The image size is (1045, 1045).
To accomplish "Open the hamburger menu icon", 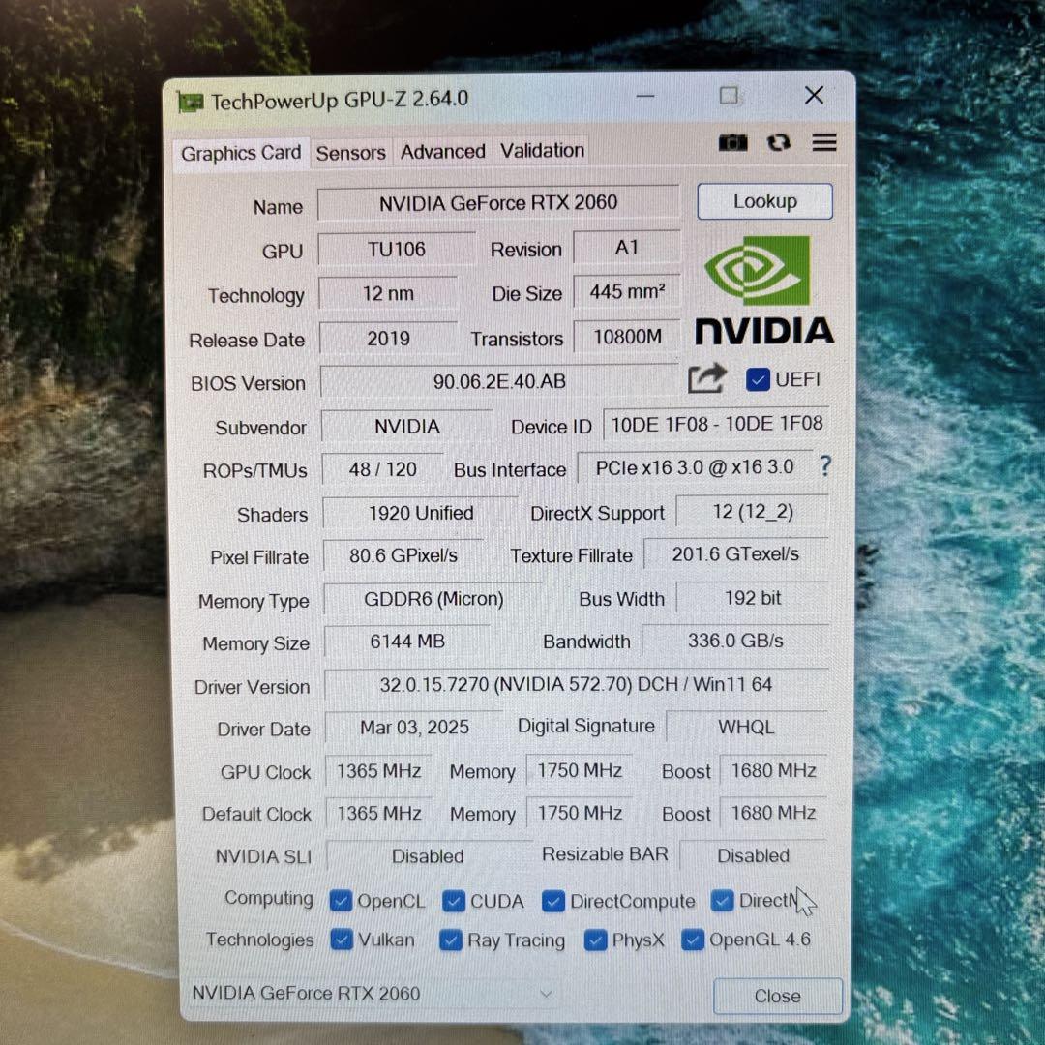I will [x=823, y=142].
